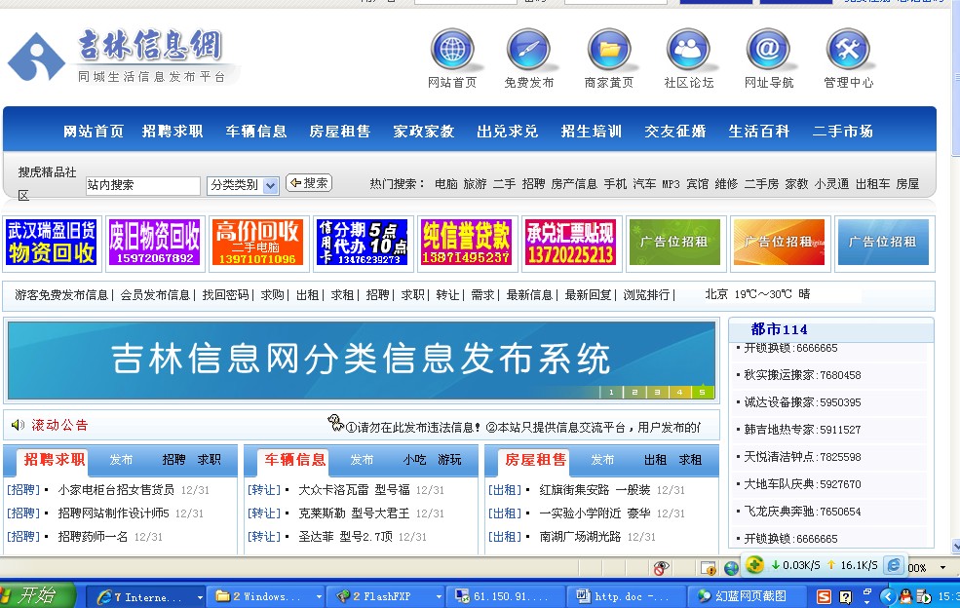
Task: Click the 网站首页 globe icon
Action: [x=452, y=50]
